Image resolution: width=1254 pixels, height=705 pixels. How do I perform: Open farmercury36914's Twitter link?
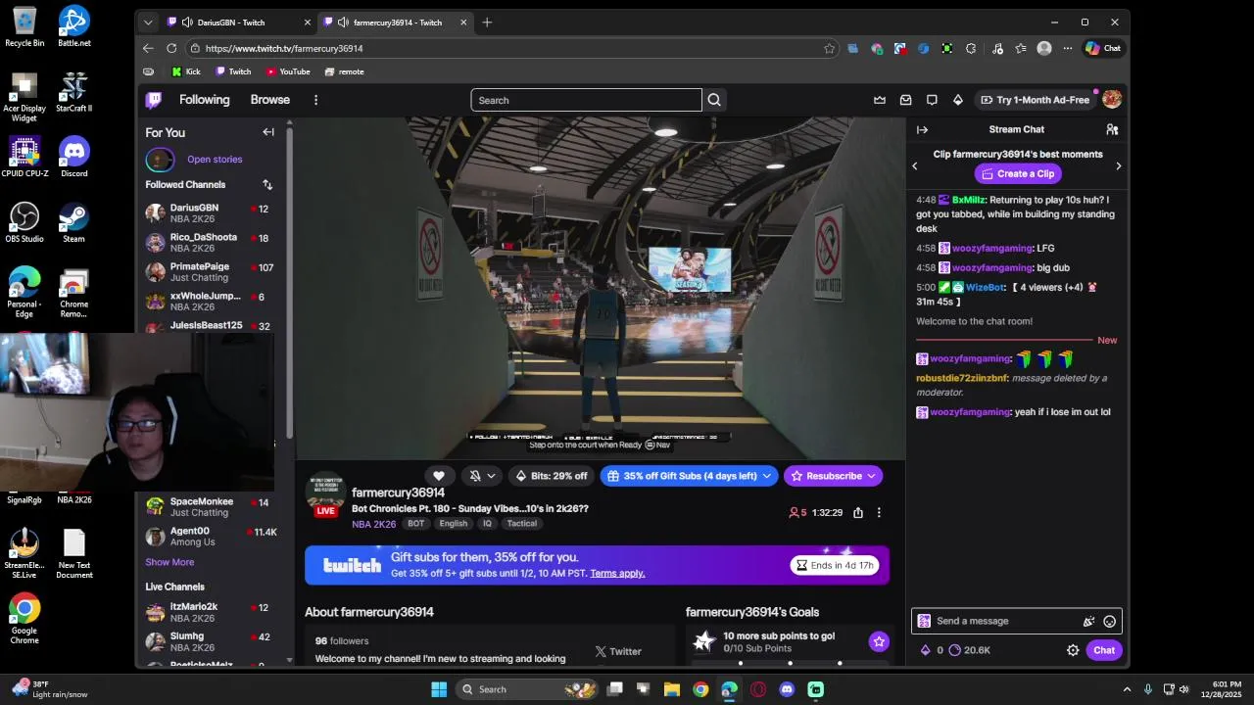[x=617, y=651]
